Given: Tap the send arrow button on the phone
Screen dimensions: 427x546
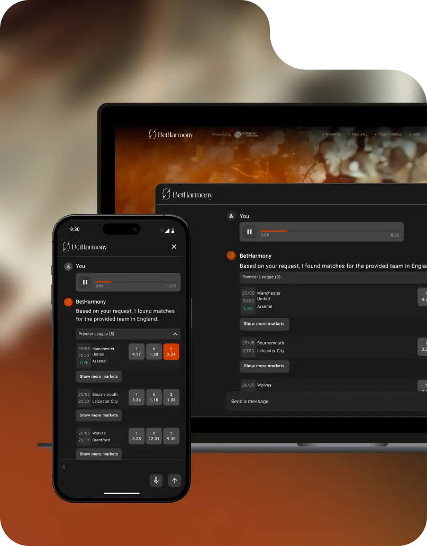Looking at the screenshot, I should point(175,480).
